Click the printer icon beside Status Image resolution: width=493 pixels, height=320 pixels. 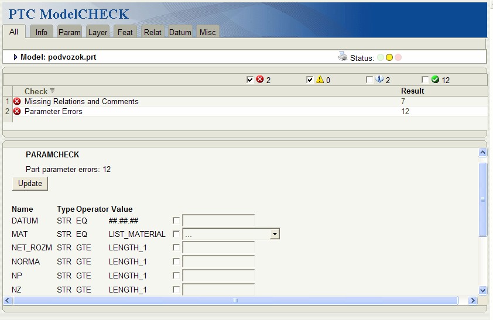pos(343,57)
